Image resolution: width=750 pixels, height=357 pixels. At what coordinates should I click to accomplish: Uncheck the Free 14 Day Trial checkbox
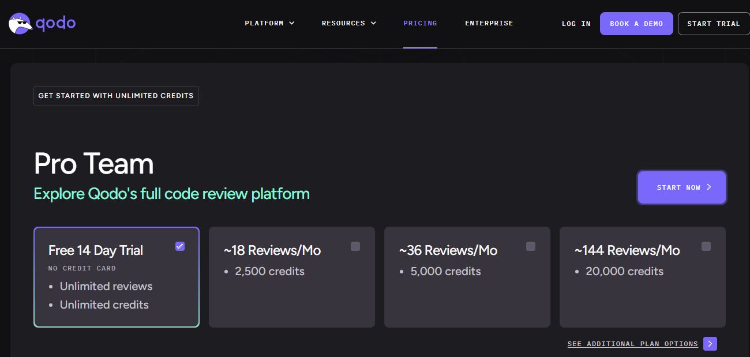coord(180,246)
